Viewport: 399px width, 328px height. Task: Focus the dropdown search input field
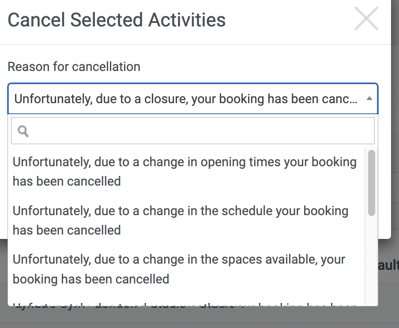(193, 130)
